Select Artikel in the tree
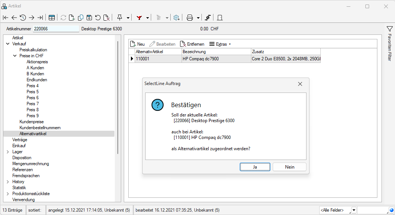Screen dimensions: 395x215 pyautogui.click(x=18, y=38)
